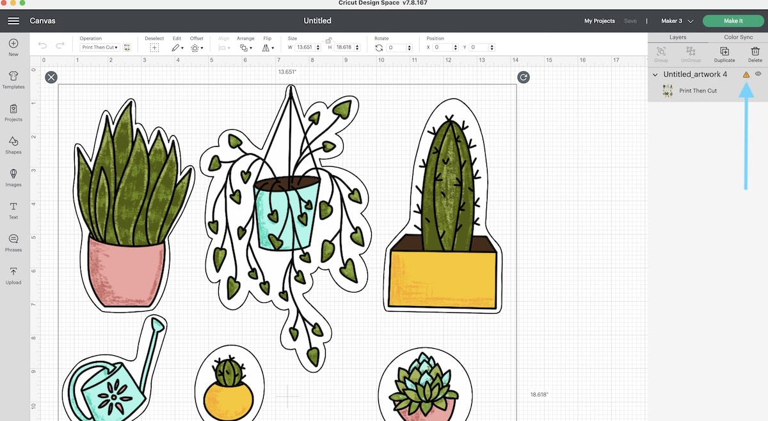Viewport: 768px width, 421px height.
Task: Click the Group layers icon
Action: 661,51
